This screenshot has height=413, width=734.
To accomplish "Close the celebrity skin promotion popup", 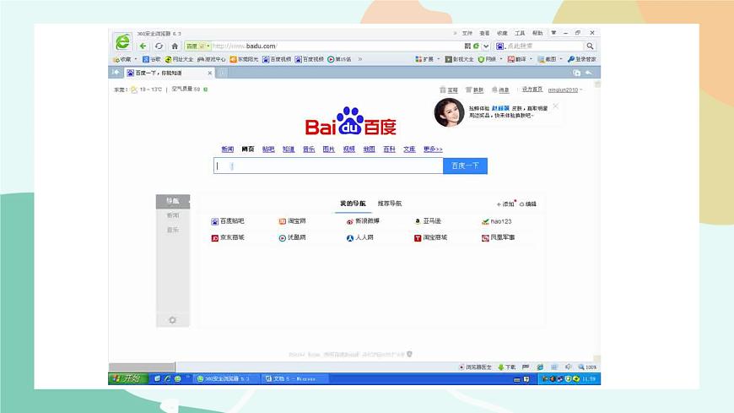I will click(x=556, y=106).
